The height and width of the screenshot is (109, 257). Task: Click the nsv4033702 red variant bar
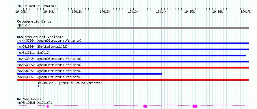pos(133,68)
